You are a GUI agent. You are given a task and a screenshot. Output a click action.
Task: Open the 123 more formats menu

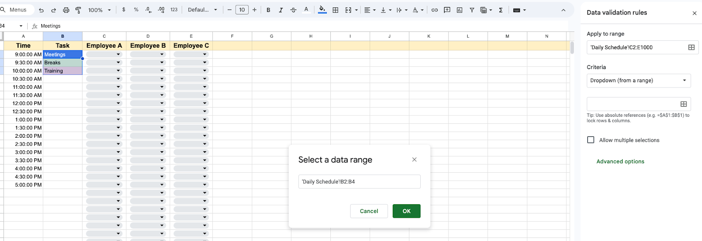click(x=174, y=10)
